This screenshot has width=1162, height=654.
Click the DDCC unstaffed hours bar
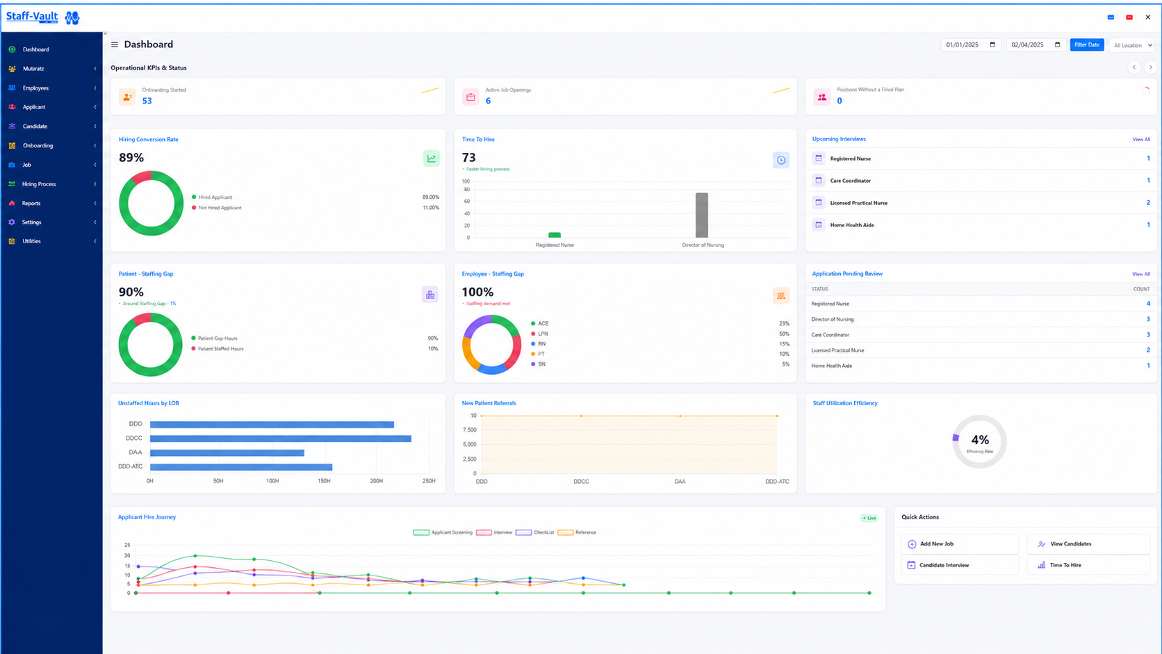pos(281,439)
